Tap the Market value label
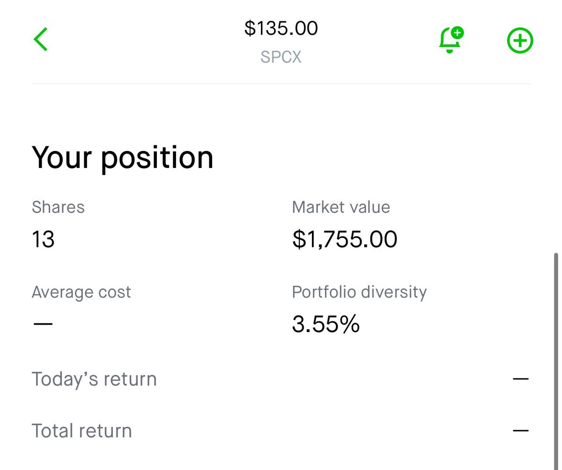This screenshot has height=470, width=562. click(x=341, y=207)
